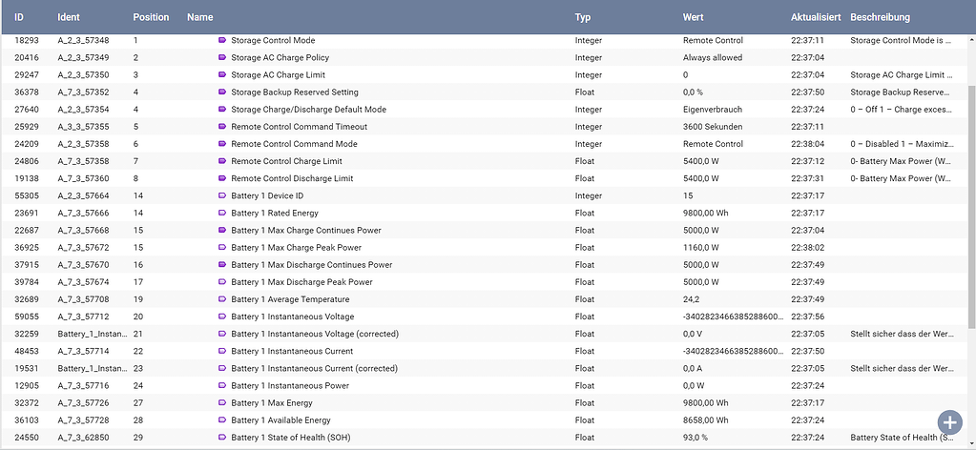Click ident A_7_3_57360
The image size is (976, 450).
pyautogui.click(x=83, y=178)
